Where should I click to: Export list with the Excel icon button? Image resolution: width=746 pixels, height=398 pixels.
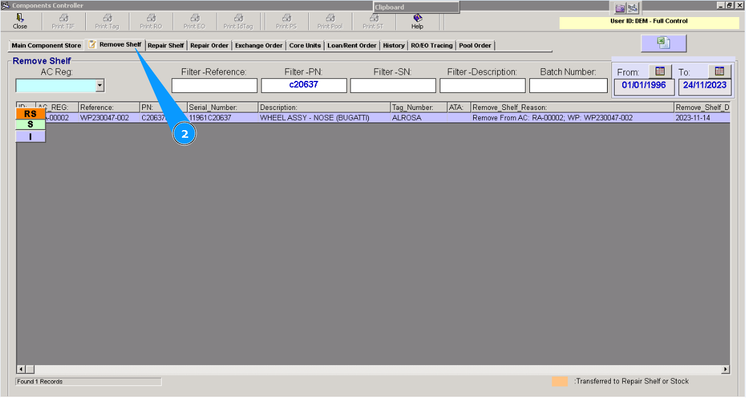coord(664,44)
